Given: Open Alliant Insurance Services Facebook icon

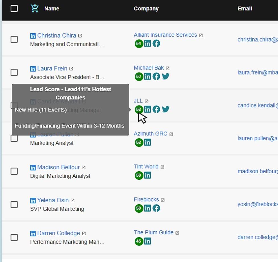Looking at the screenshot, I should click(156, 44).
